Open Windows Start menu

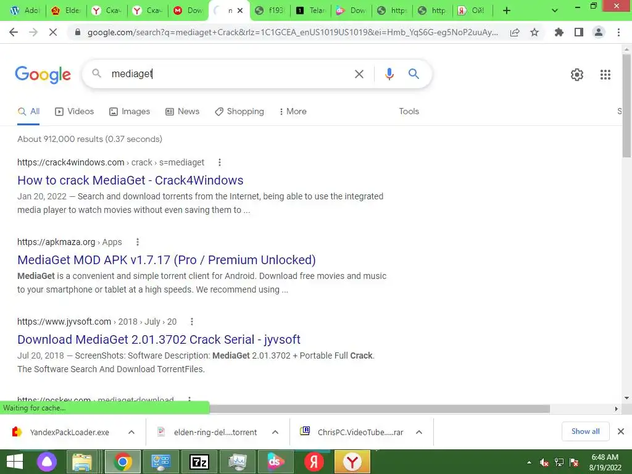tap(15, 462)
